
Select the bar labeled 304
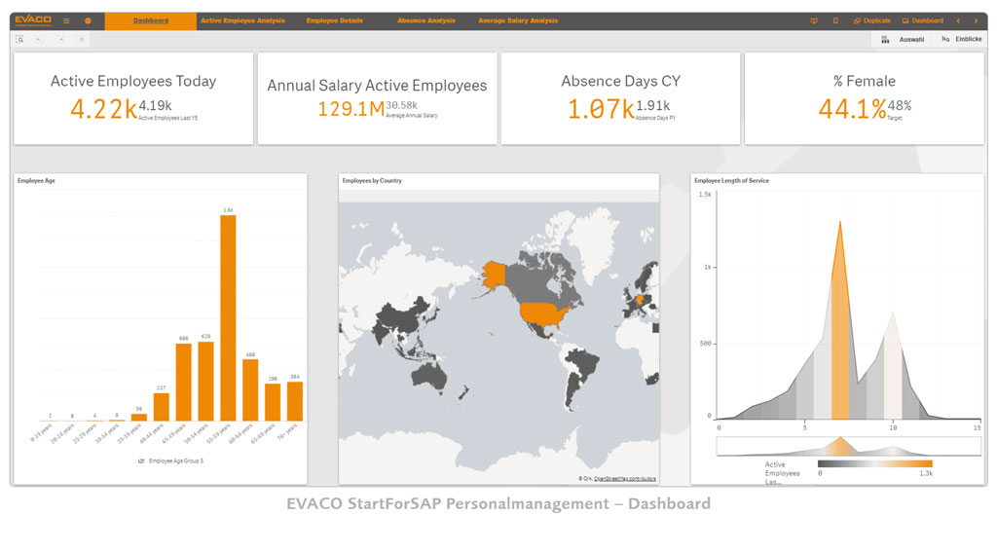pyautogui.click(x=295, y=401)
